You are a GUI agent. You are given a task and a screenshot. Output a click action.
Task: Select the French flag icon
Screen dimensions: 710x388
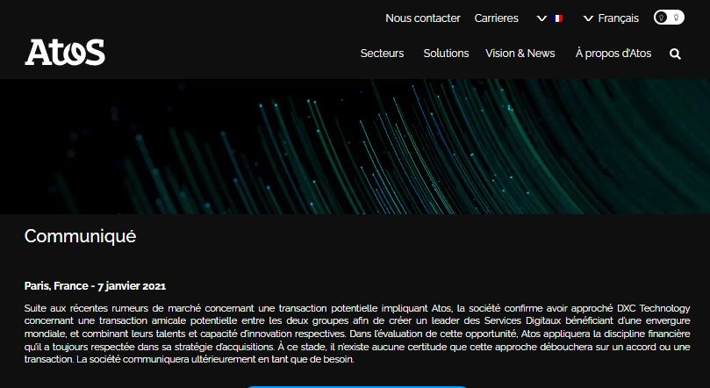[x=558, y=18]
